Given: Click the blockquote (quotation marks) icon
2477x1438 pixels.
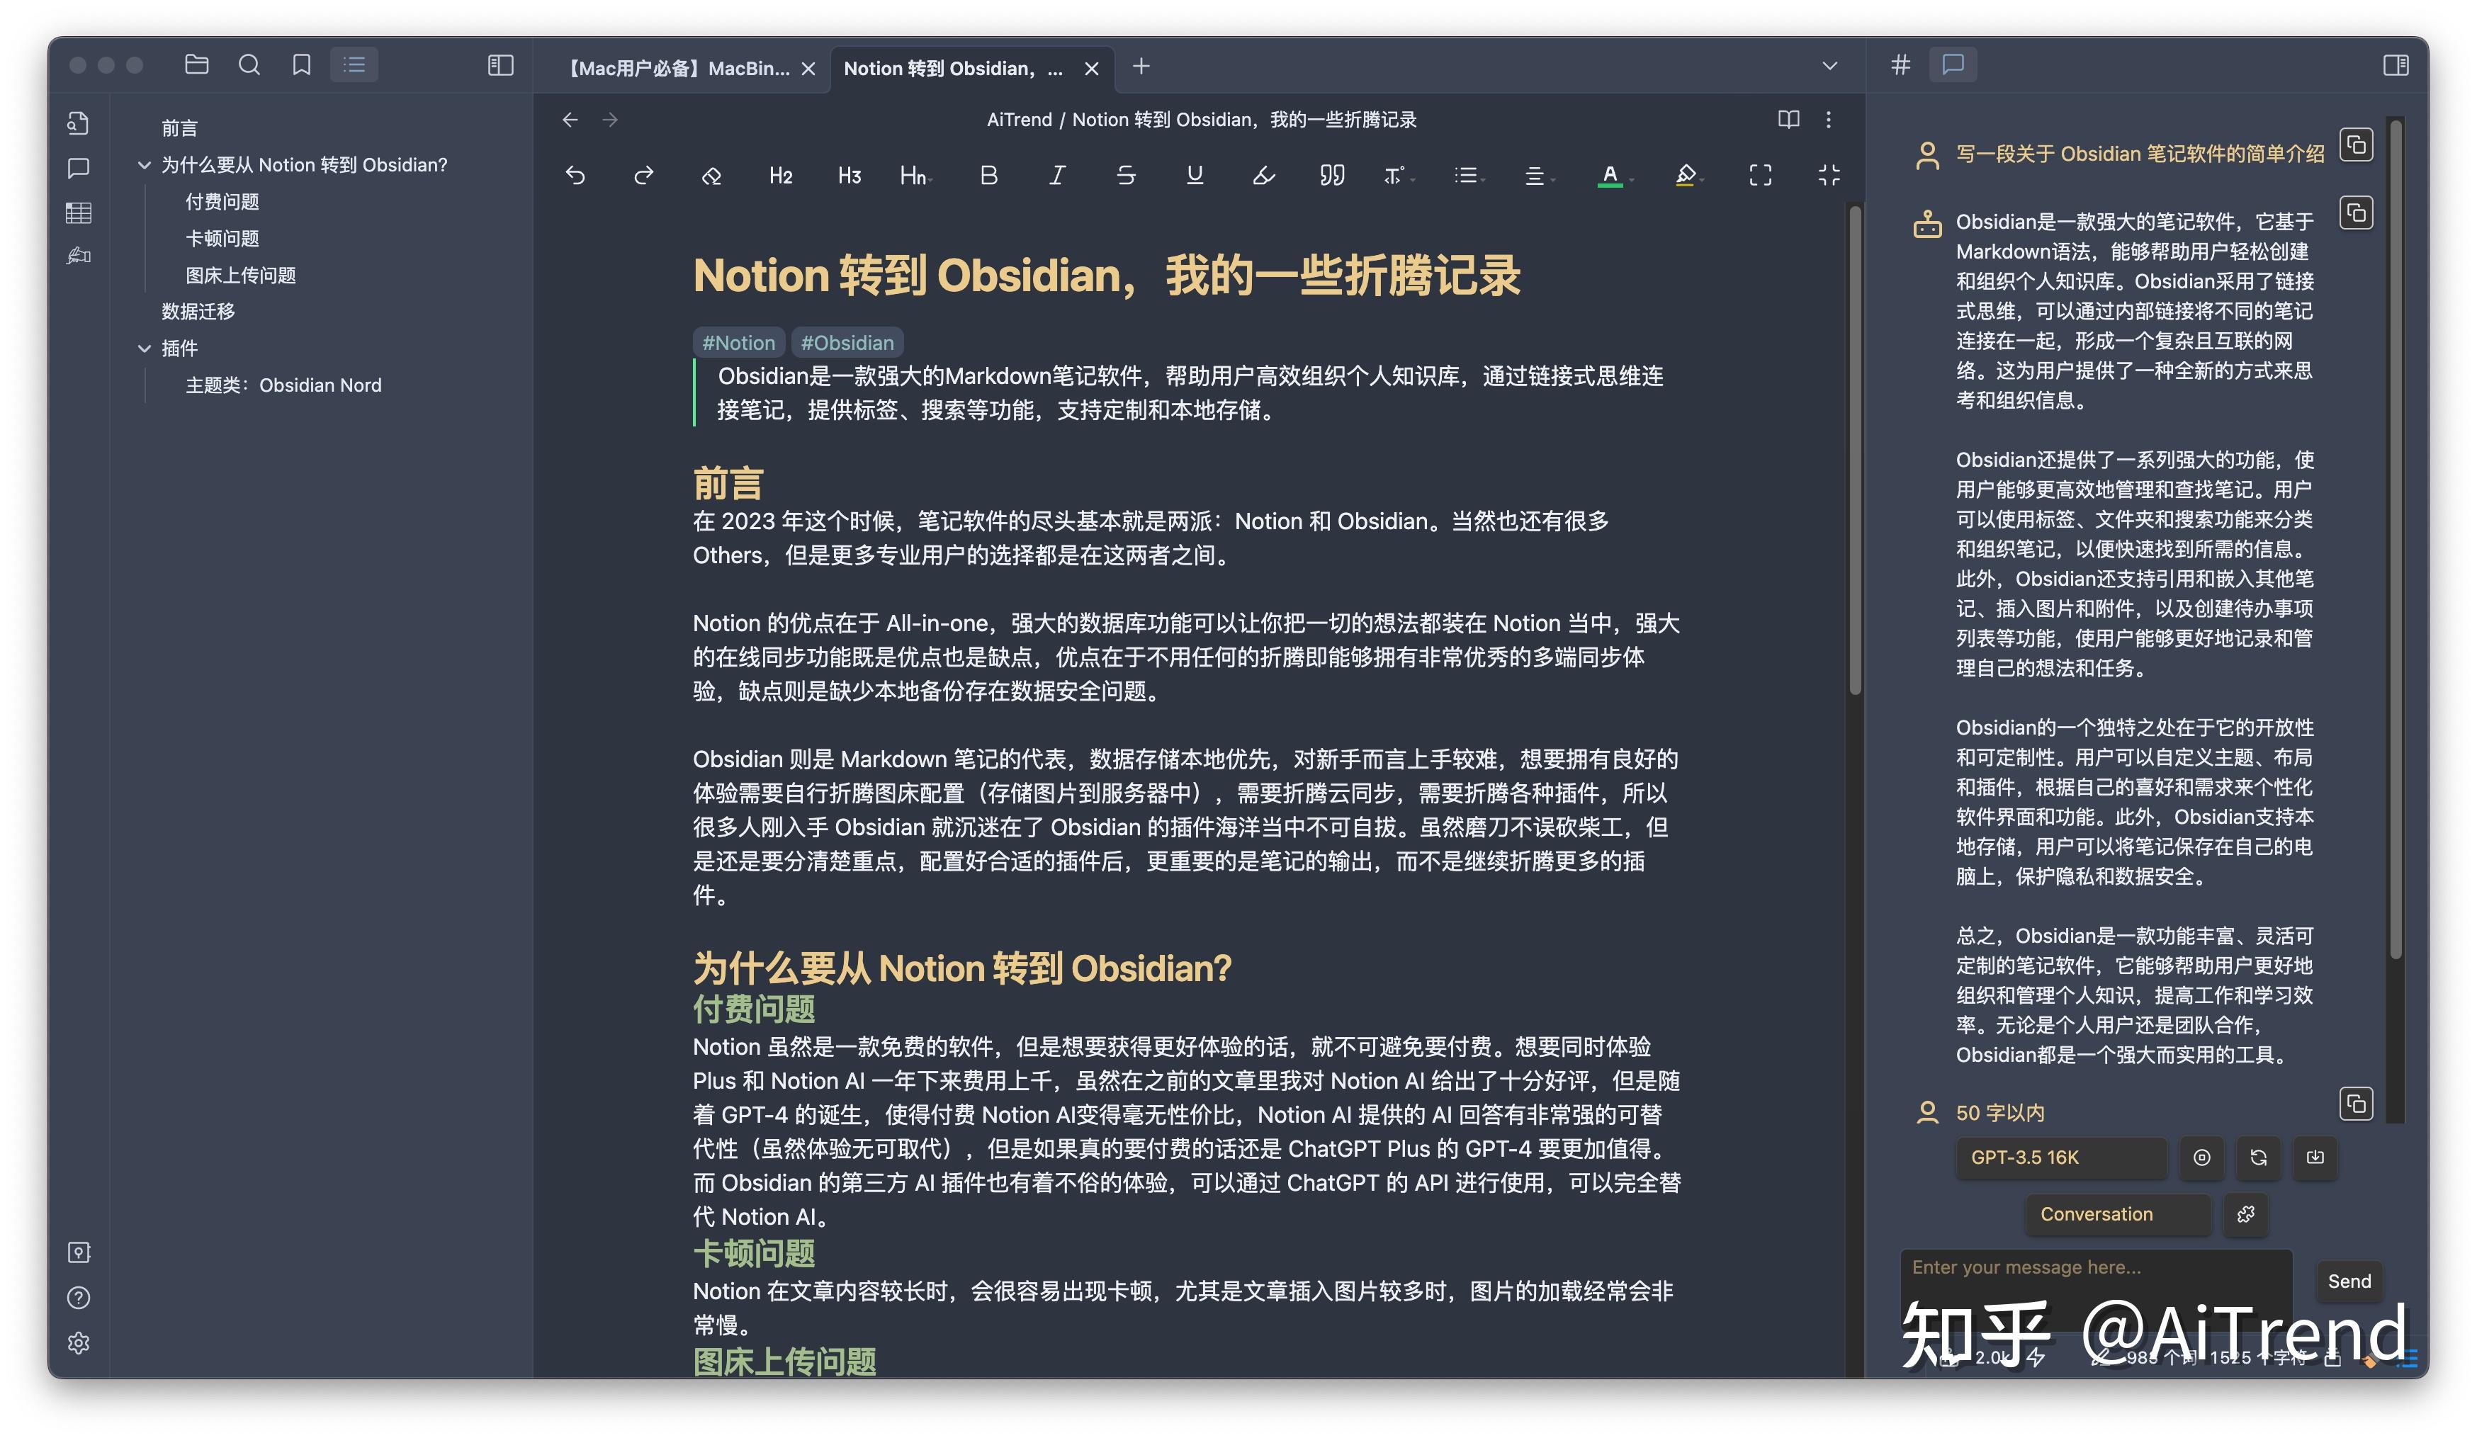Looking at the screenshot, I should [x=1333, y=175].
